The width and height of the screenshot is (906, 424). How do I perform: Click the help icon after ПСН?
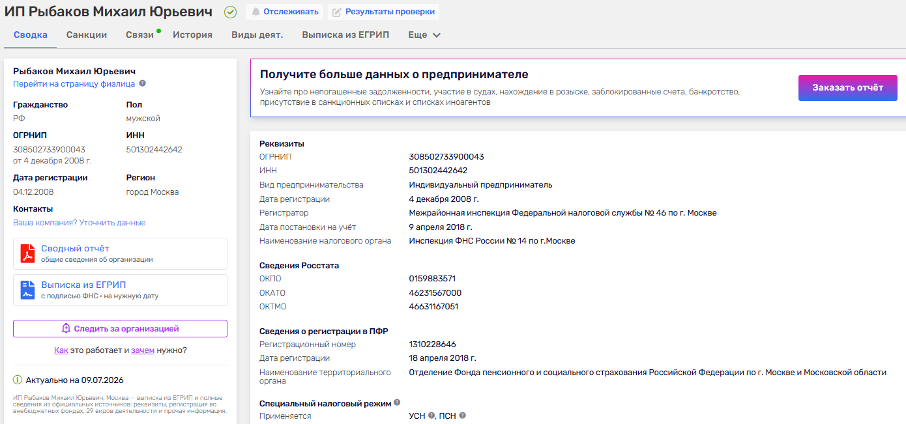click(x=462, y=416)
